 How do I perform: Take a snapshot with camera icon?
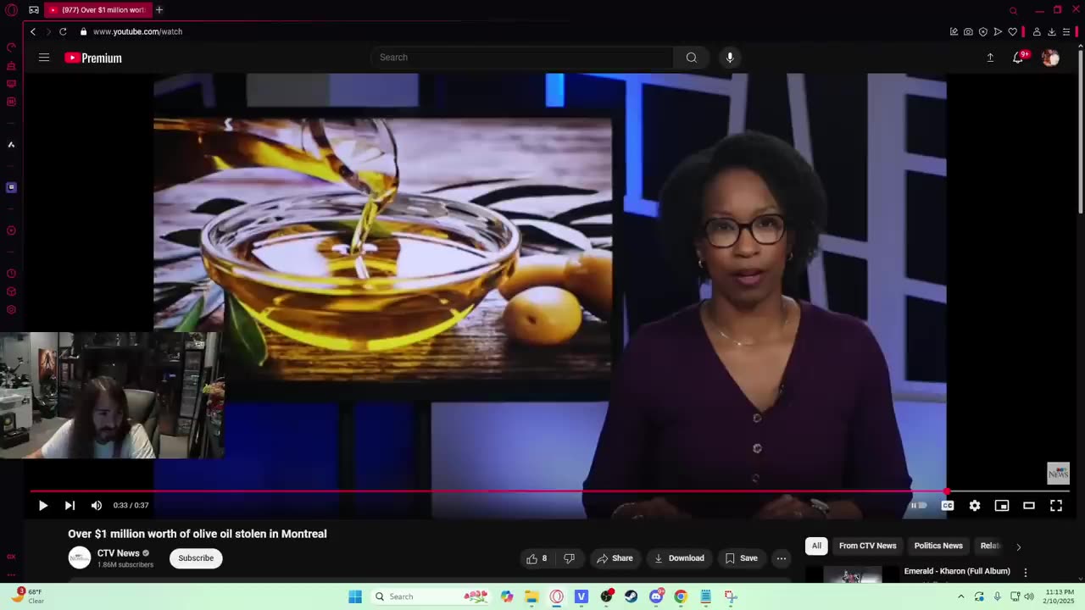968,31
